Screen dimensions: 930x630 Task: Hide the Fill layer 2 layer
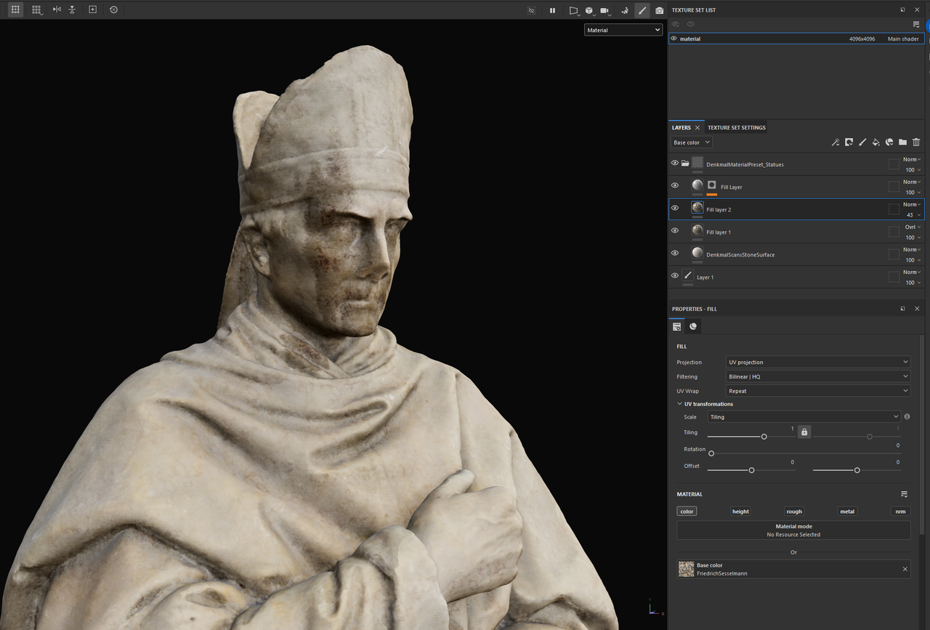[674, 208]
